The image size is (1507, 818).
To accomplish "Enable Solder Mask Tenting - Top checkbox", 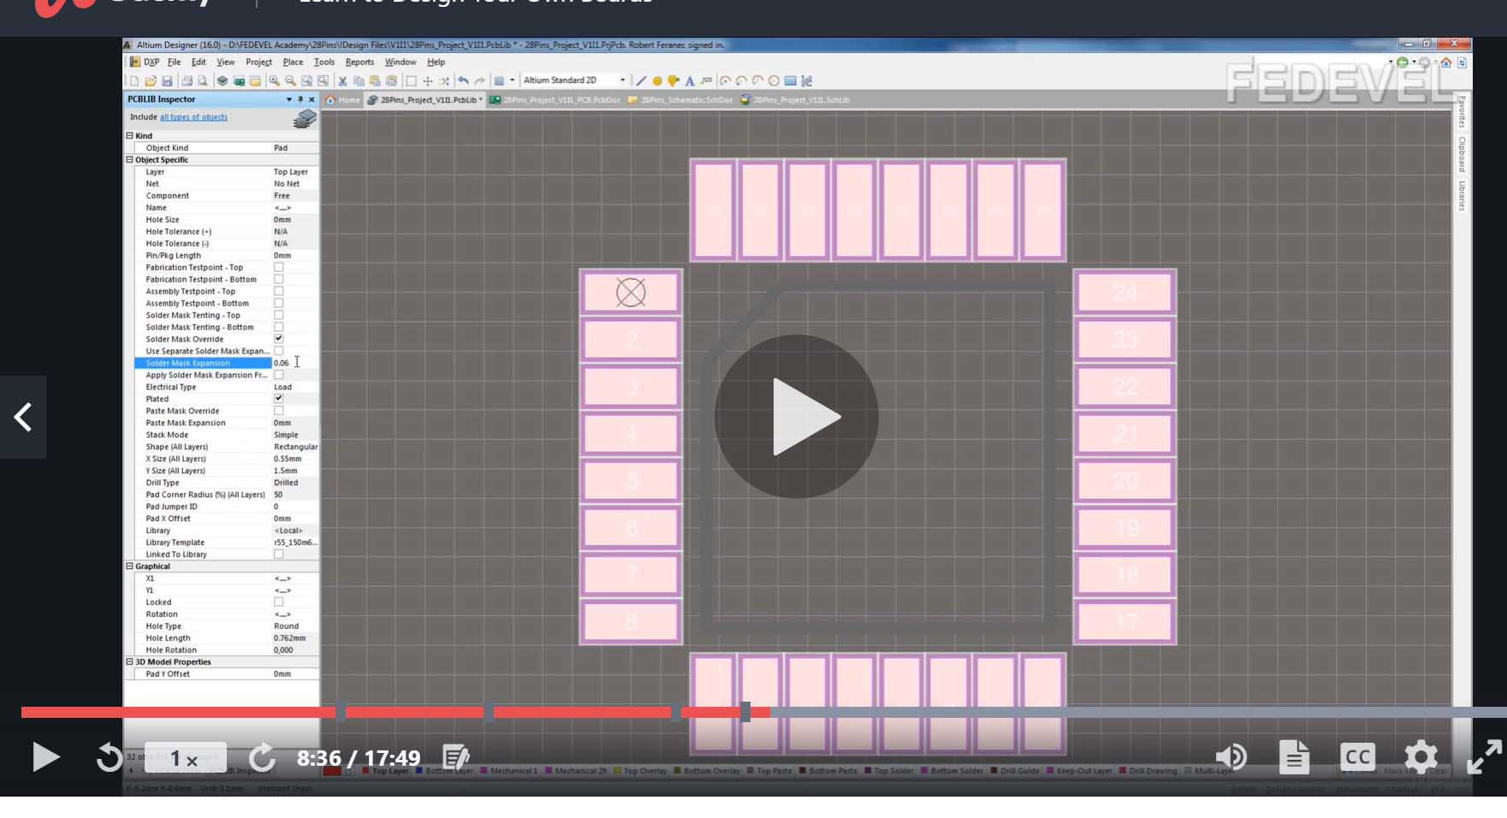I will coord(278,315).
